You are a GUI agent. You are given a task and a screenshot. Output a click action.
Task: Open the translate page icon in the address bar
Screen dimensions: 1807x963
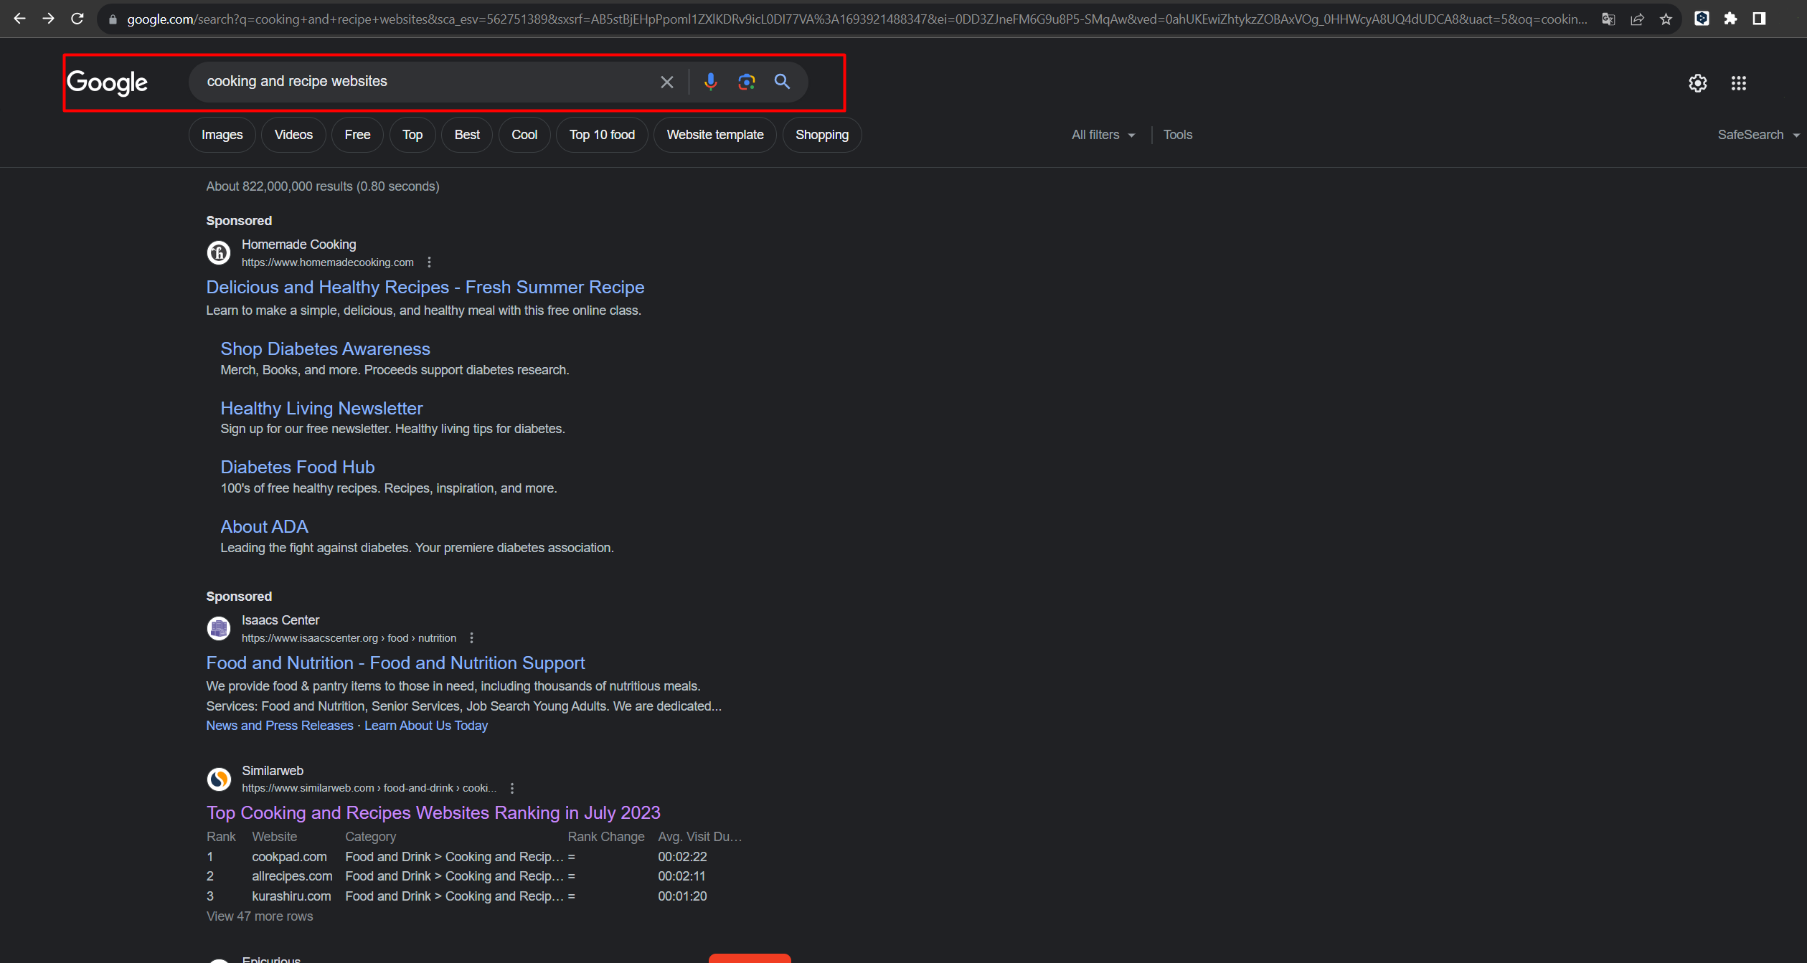(x=1608, y=19)
